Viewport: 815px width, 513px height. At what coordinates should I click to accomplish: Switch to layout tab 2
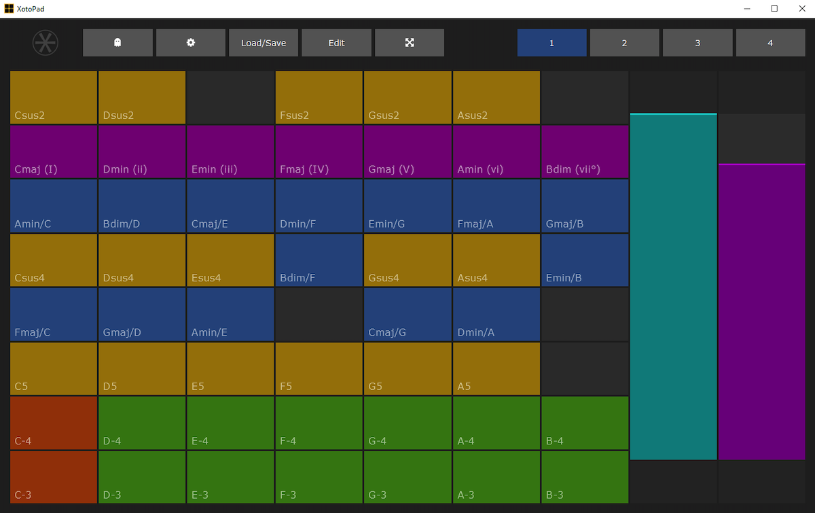coord(624,42)
